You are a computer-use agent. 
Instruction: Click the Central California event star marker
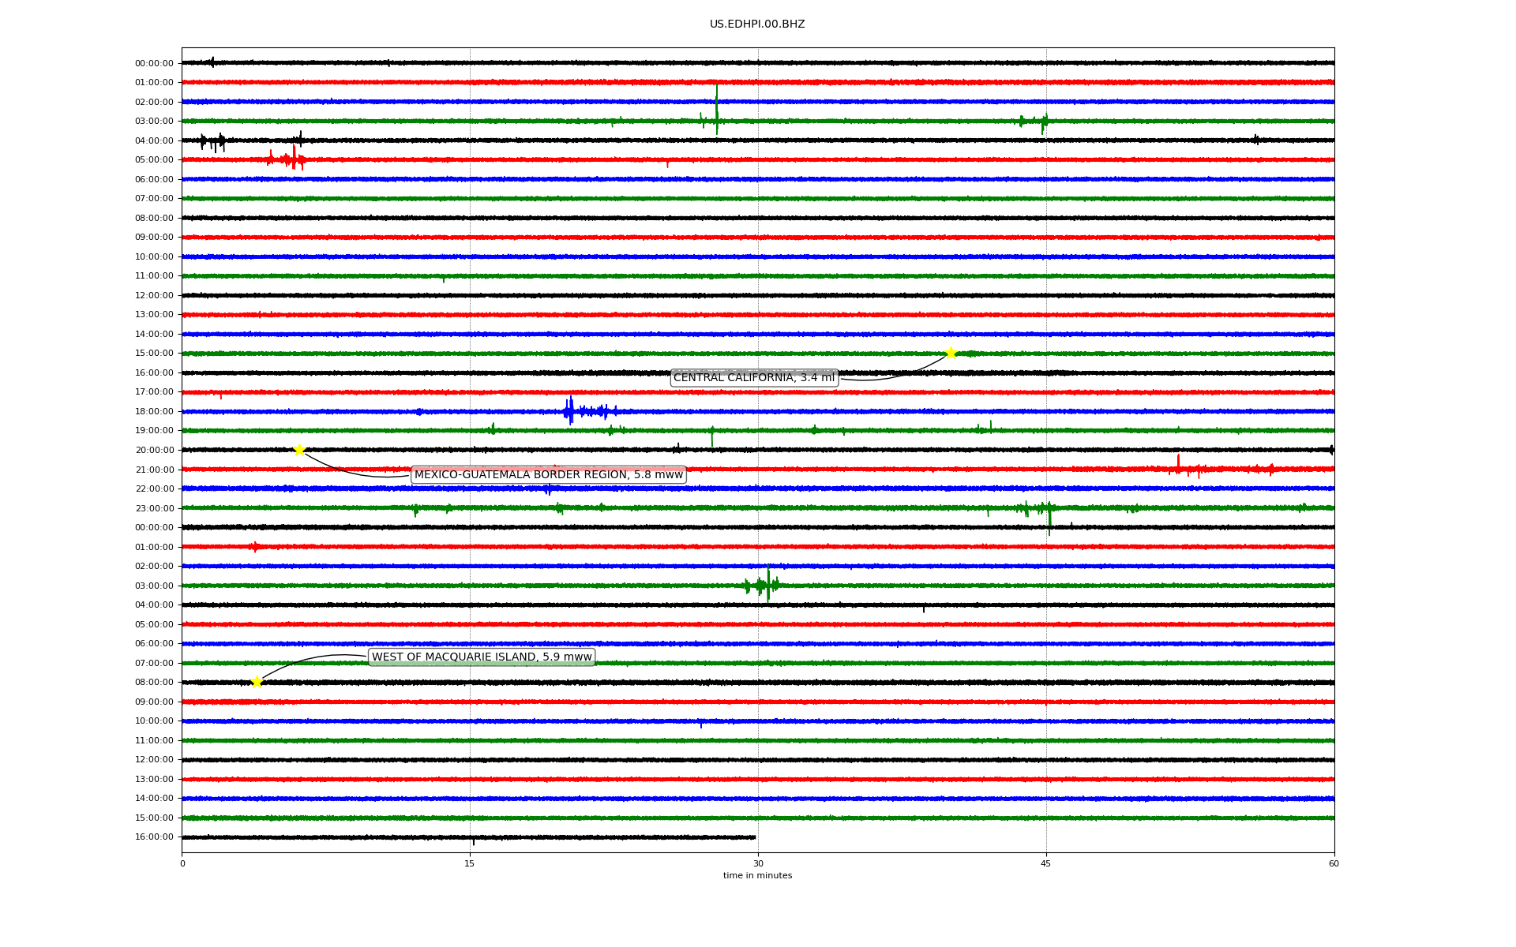click(951, 353)
